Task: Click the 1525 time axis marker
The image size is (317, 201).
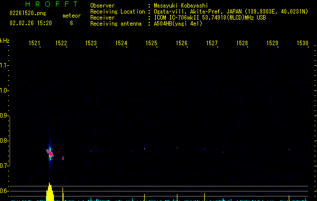Action: tap(151, 43)
